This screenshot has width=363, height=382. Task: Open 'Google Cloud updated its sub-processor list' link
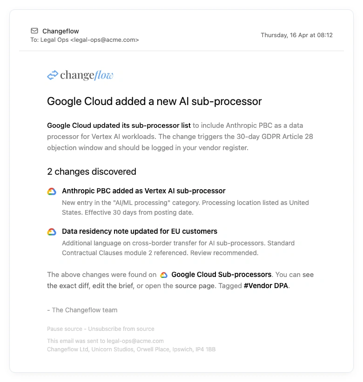click(x=119, y=125)
